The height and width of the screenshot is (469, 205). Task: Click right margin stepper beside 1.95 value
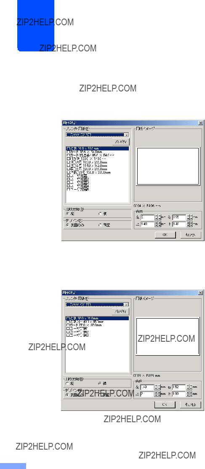pyautogui.click(x=189, y=217)
